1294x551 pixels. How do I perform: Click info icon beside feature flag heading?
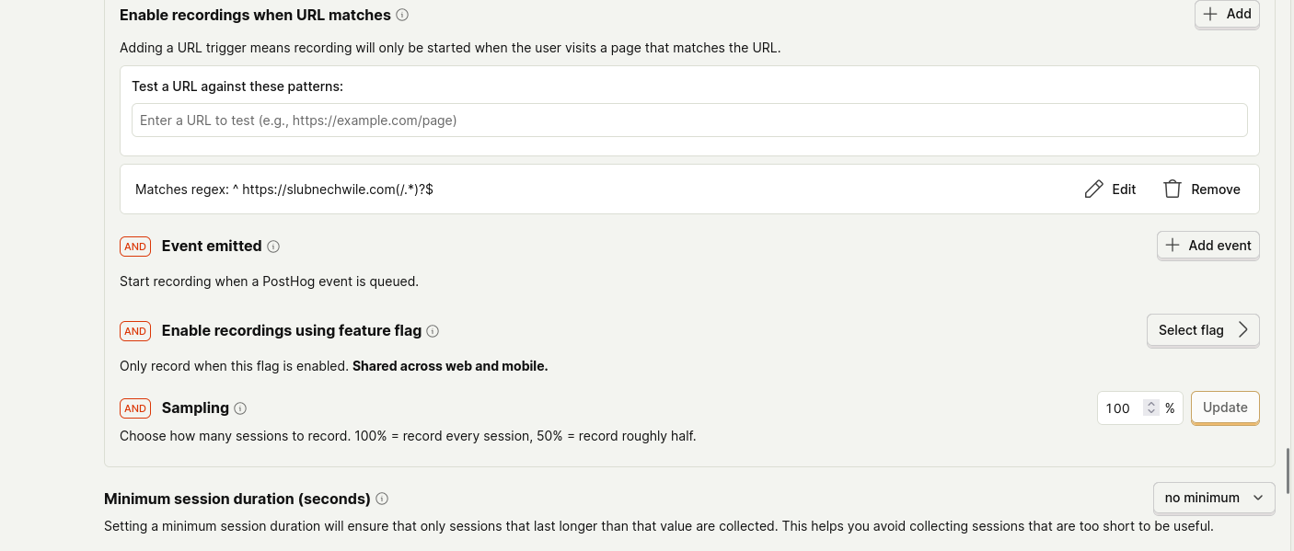pyautogui.click(x=433, y=331)
